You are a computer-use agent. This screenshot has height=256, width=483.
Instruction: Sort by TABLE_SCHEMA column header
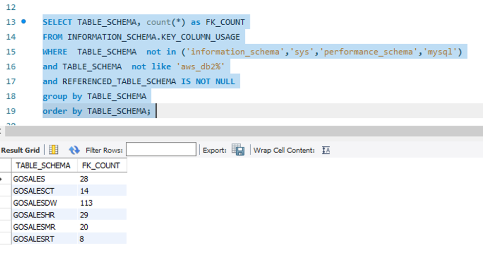click(44, 166)
